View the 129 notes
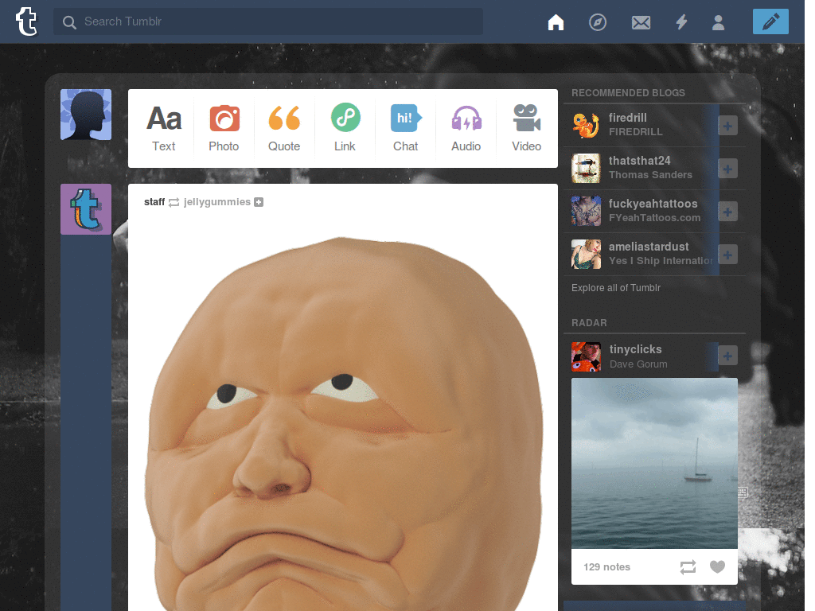 (x=606, y=566)
